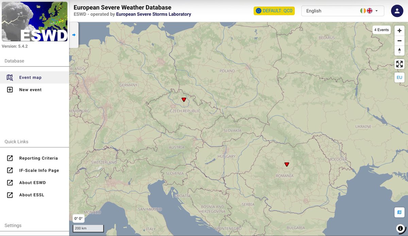This screenshot has height=236, width=408.
Task: Collapse the sidebar with the blue arrow
Action: click(x=74, y=35)
